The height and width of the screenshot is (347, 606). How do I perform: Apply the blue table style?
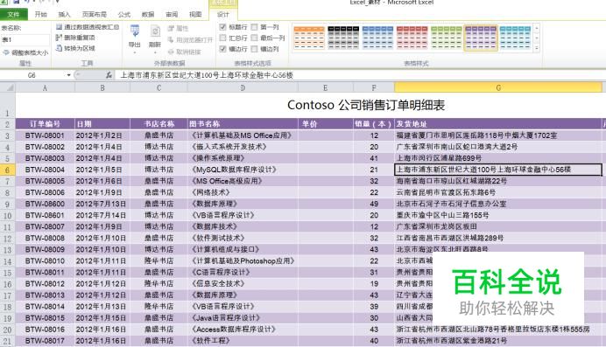click(377, 38)
